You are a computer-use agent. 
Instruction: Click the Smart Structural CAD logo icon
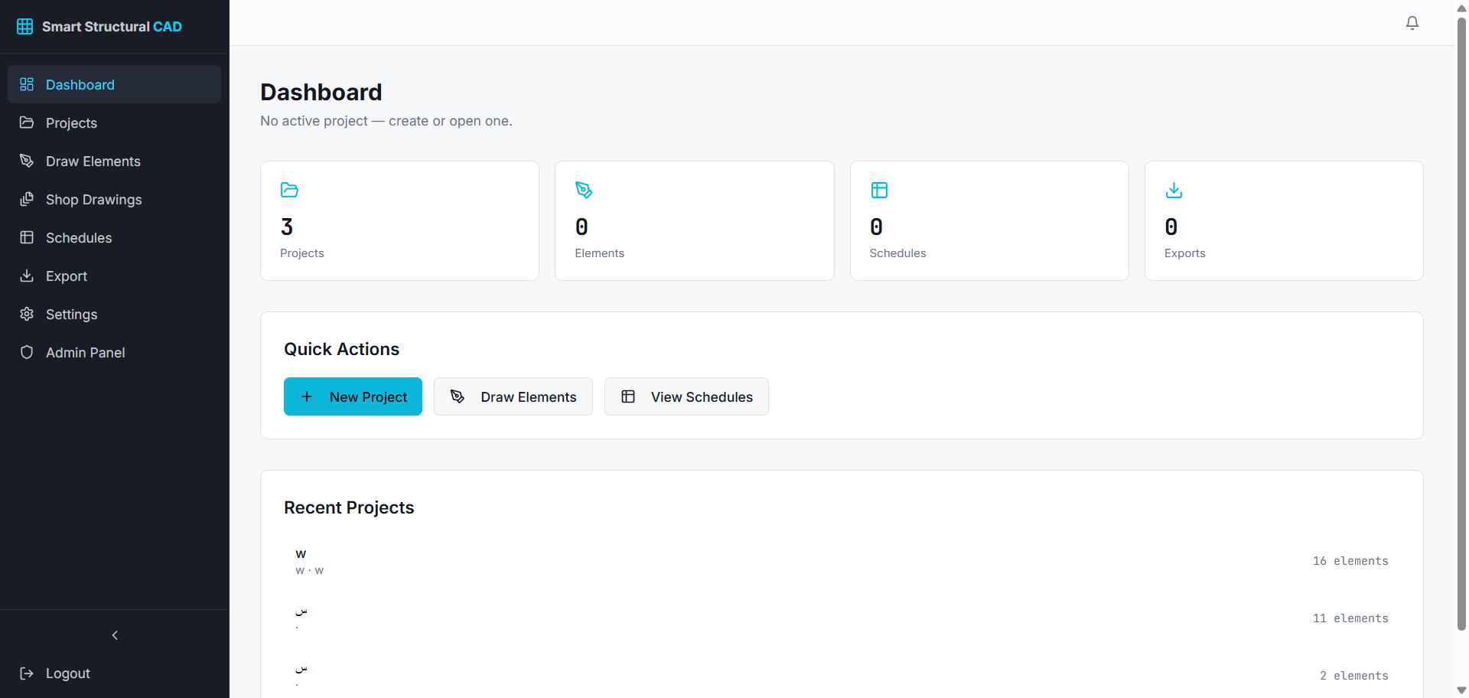25,27
